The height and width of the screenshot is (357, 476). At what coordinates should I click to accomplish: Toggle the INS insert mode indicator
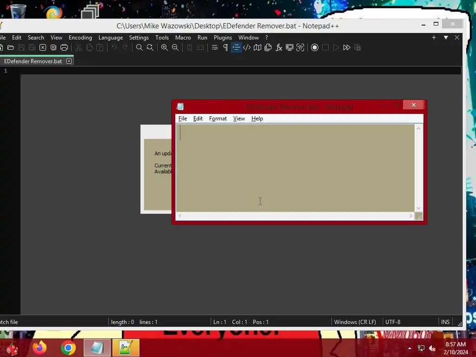(445, 322)
